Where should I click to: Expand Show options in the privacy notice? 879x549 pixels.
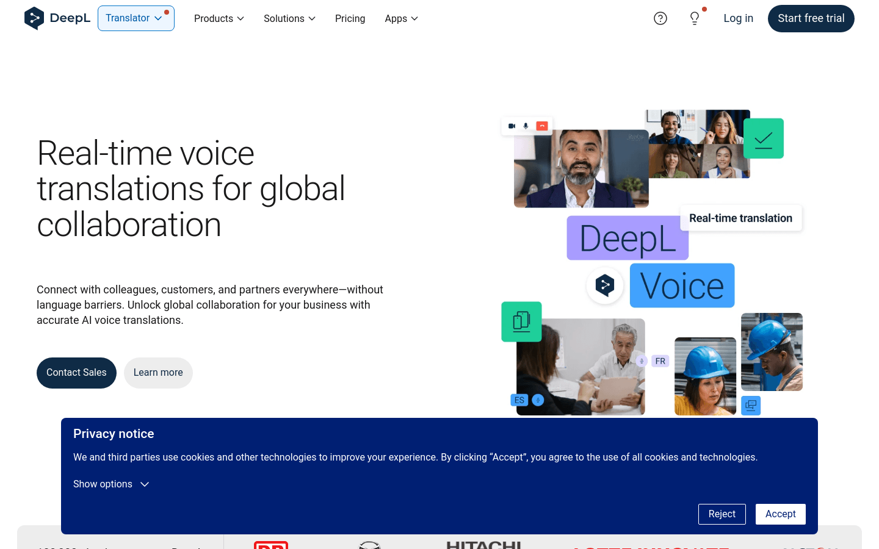point(111,484)
